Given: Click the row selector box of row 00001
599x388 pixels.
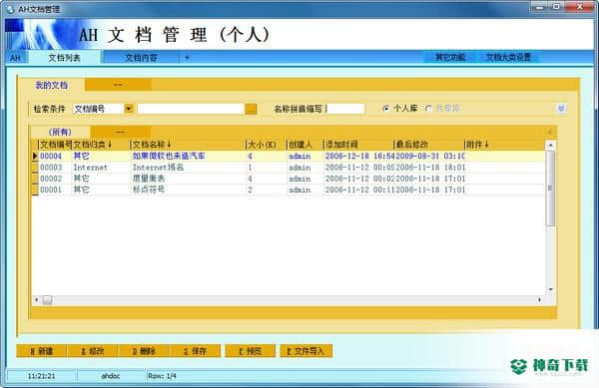Looking at the screenshot, I should tap(35, 190).
